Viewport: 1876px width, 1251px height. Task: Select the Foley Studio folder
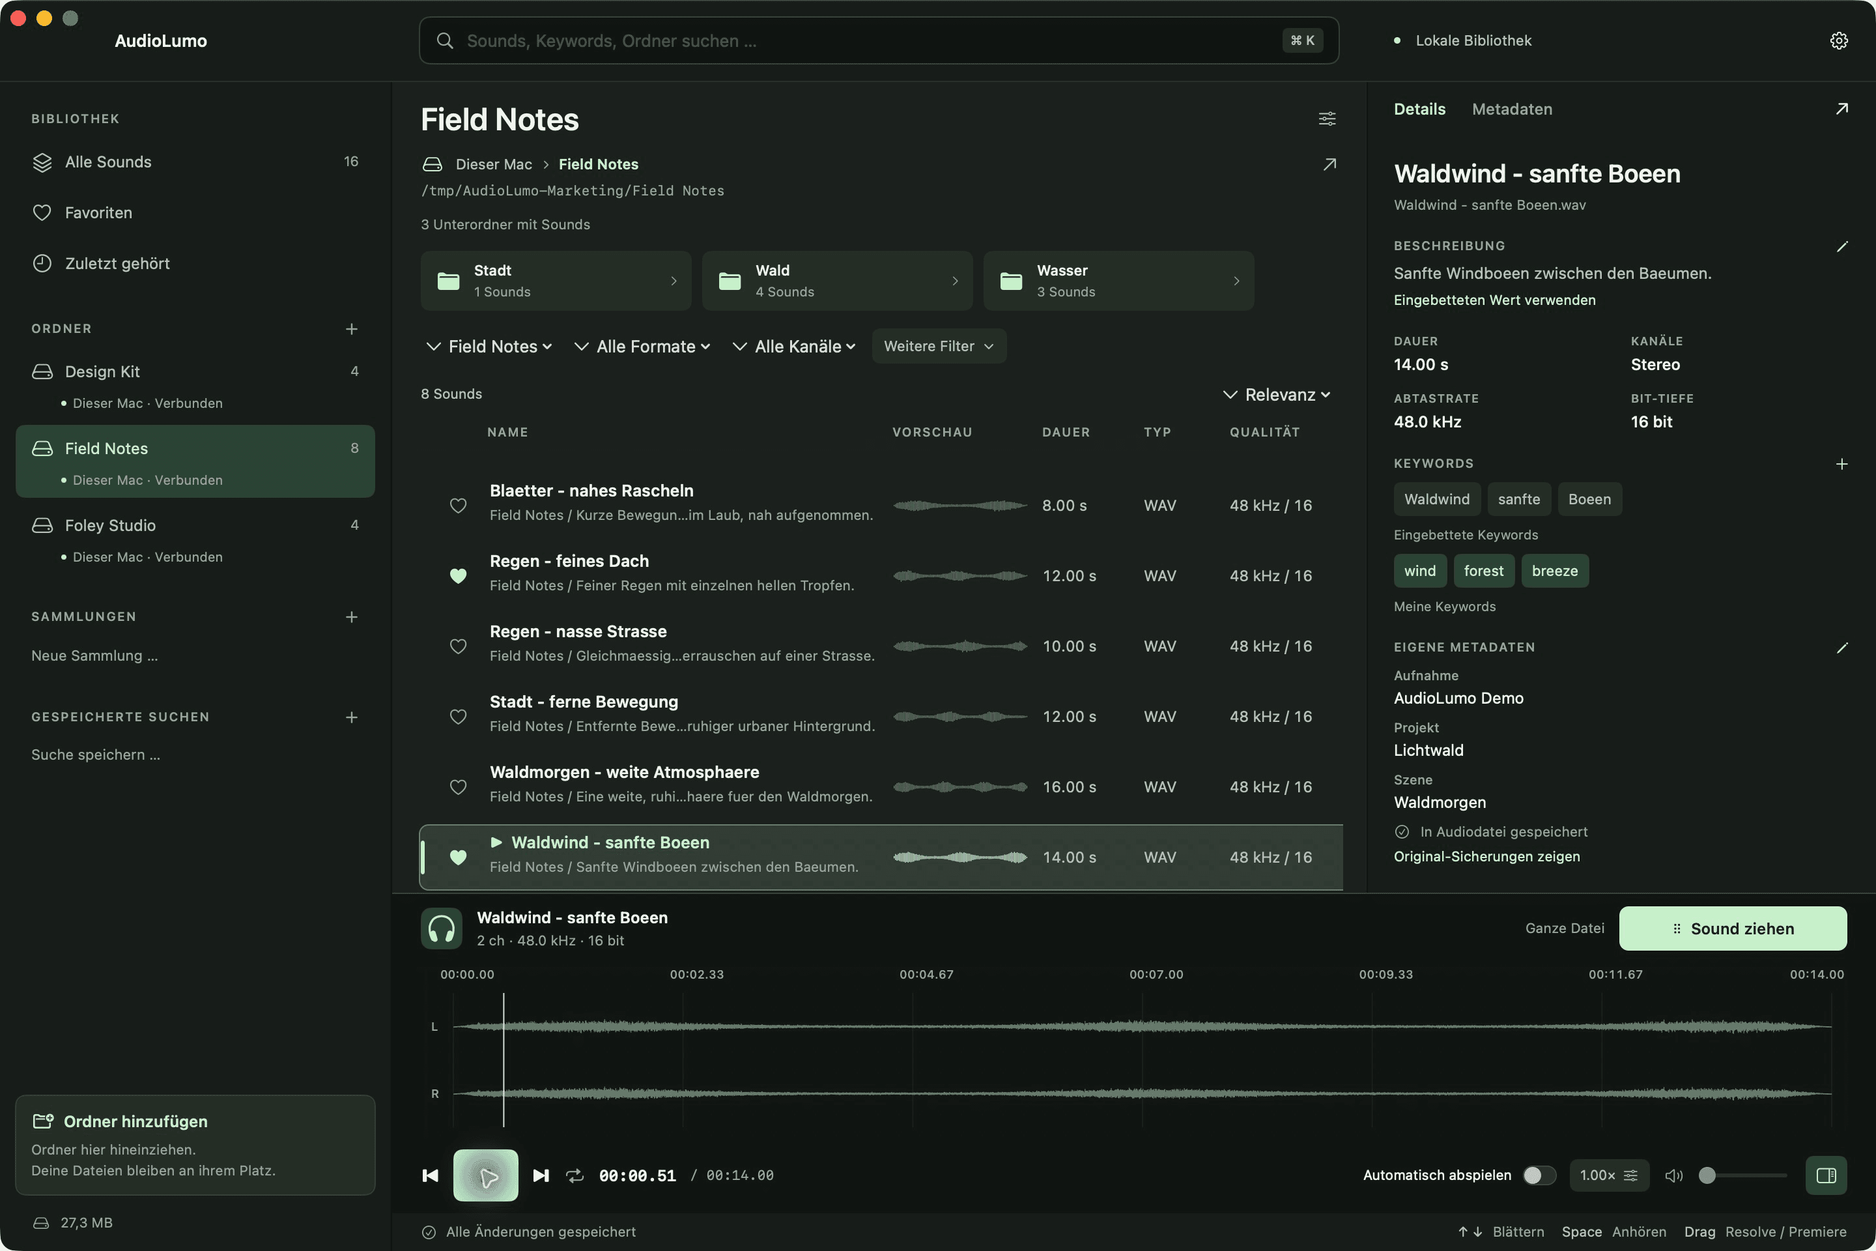coord(195,539)
